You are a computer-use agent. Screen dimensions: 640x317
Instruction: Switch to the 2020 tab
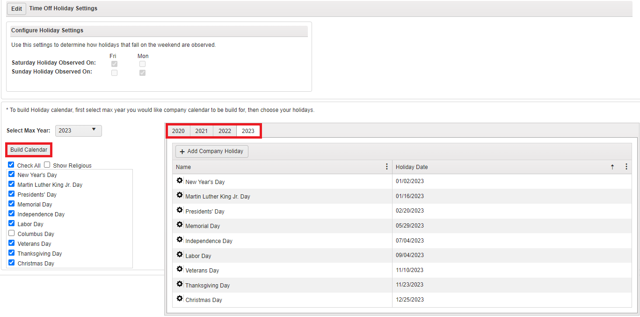coord(178,131)
